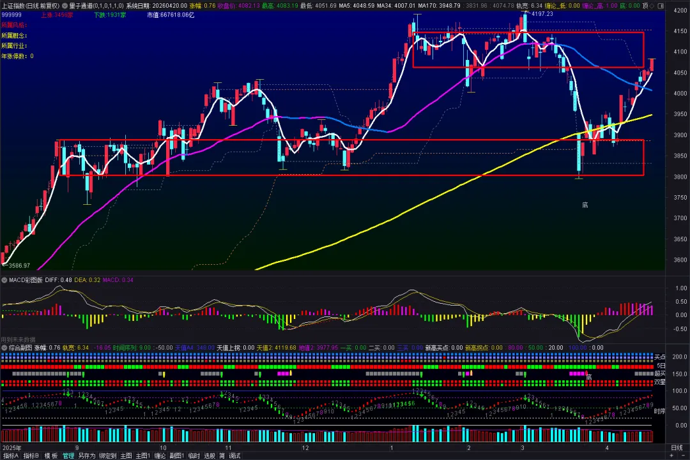This screenshot has height=460, width=690.
Task: Click the 市值:667618.06亿 text
Action: pyautogui.click(x=171, y=15)
